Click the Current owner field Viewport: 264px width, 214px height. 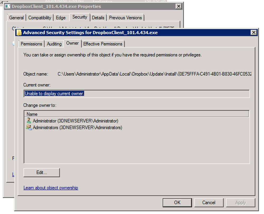(x=137, y=94)
